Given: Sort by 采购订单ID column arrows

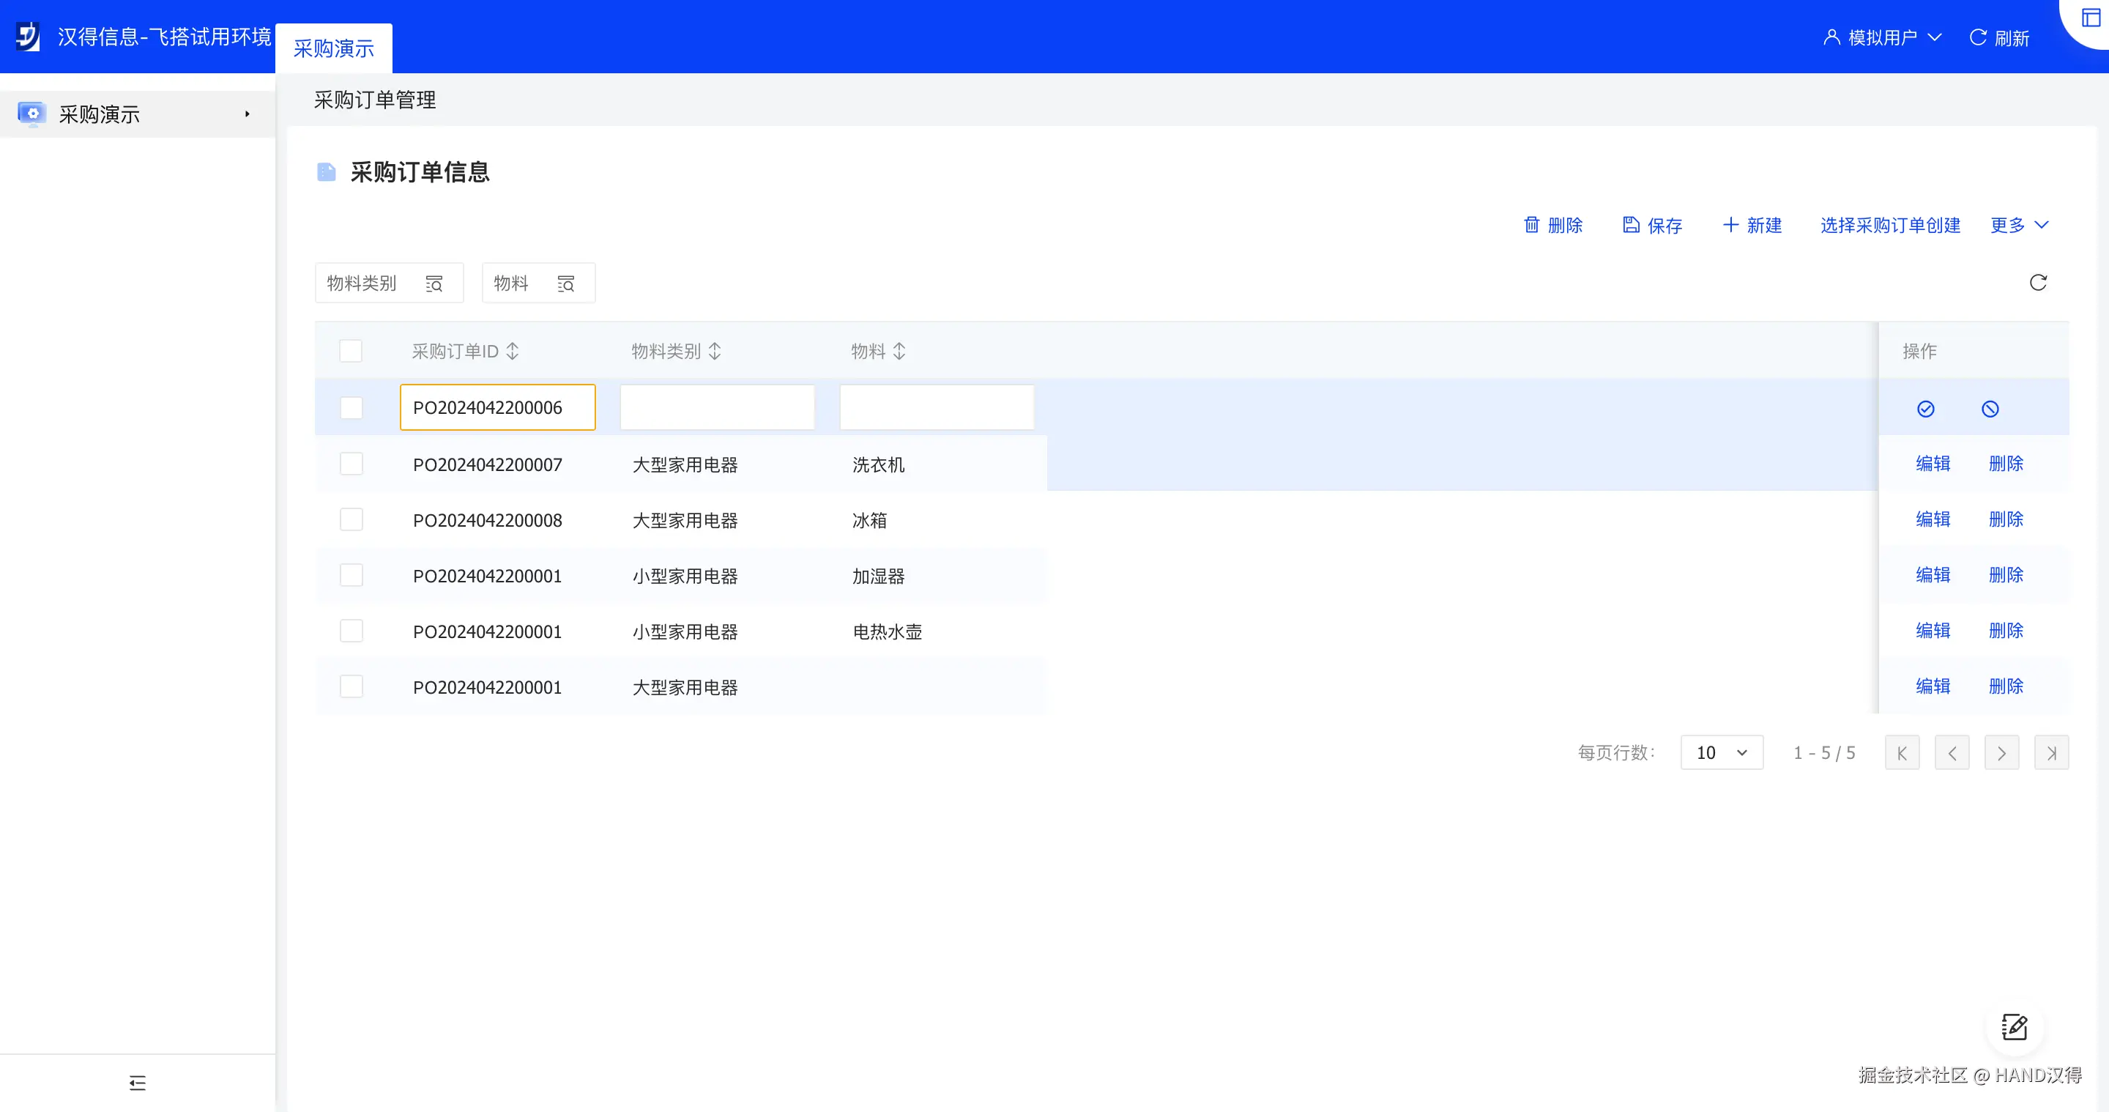Looking at the screenshot, I should (513, 352).
